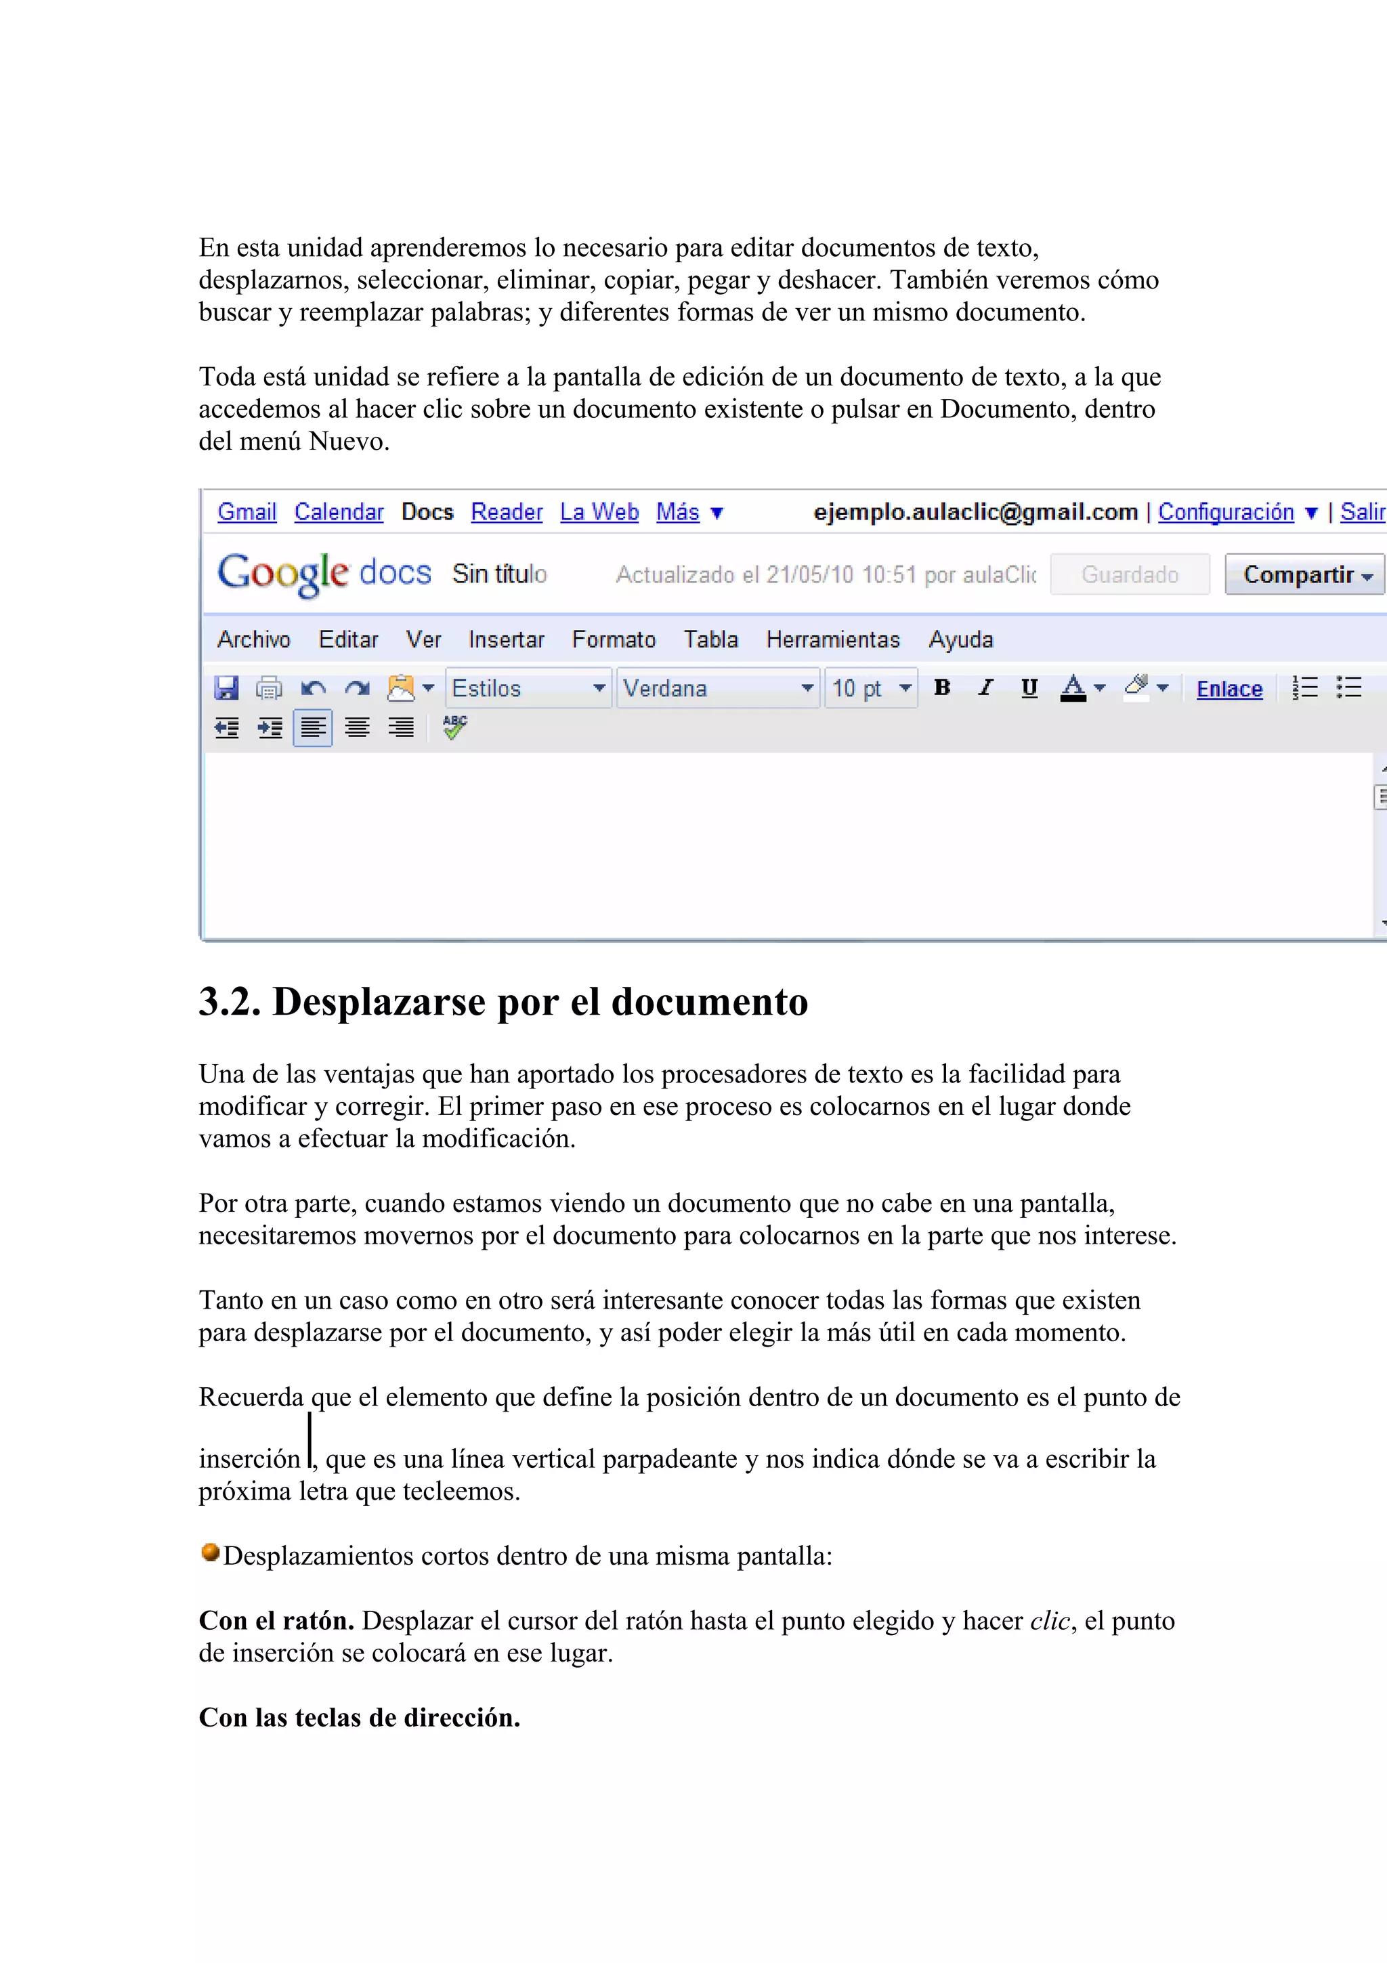Open the 10 pt font size dropdown

pyautogui.click(x=871, y=688)
